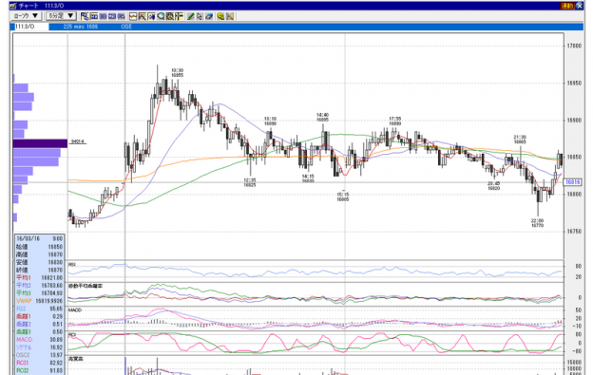The height and width of the screenshot is (375, 593).
Task: Select the eraser tool icon
Action: point(209,16)
